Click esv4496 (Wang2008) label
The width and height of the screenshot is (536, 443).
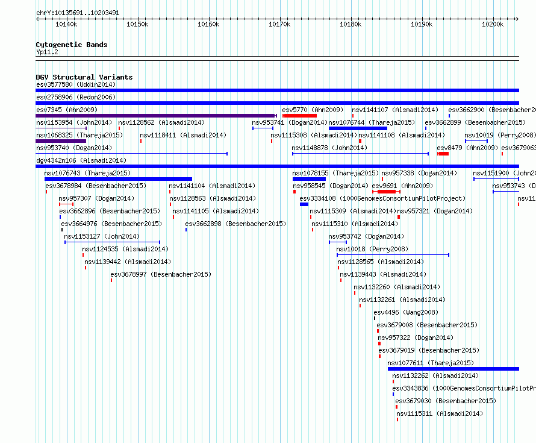point(406,312)
